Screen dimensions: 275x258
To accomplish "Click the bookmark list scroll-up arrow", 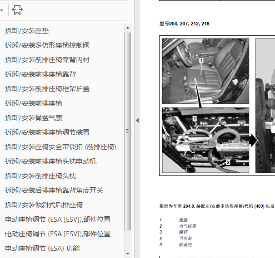I will pyautogui.click(x=128, y=28).
